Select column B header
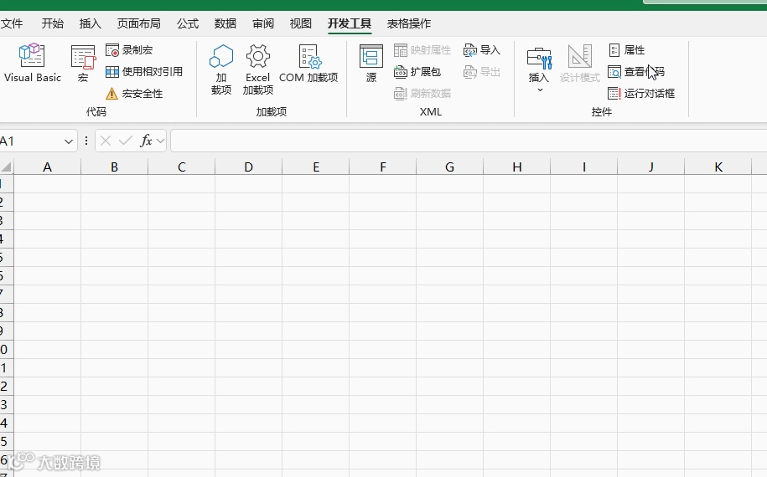 coord(115,167)
